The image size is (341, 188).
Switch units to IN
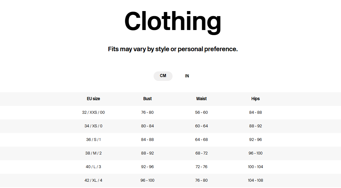tap(187, 76)
